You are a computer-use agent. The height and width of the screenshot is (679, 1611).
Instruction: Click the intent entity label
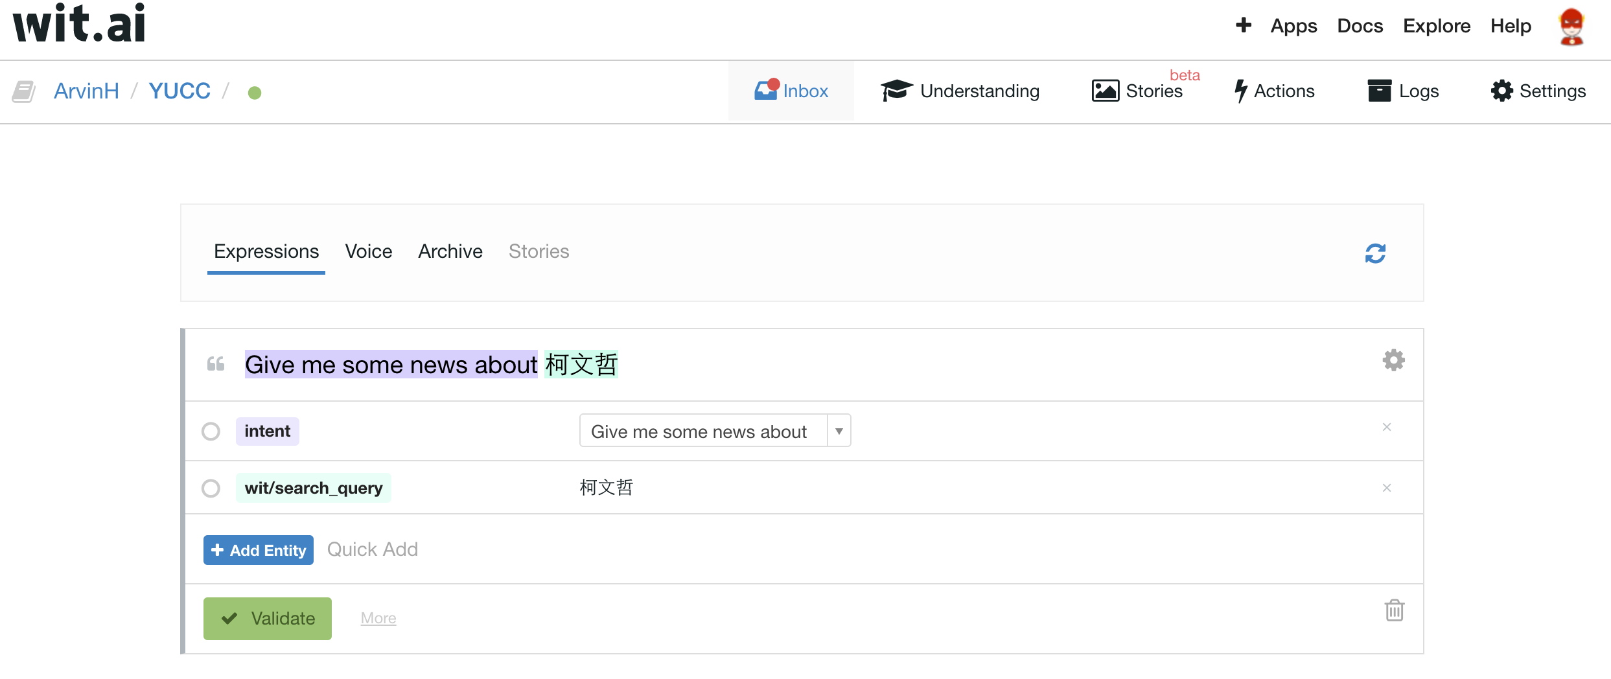click(267, 431)
